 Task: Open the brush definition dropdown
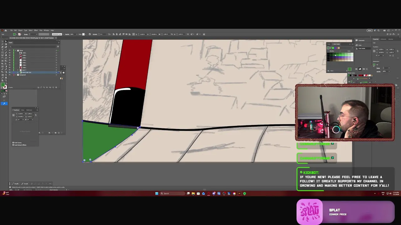pyautogui.click(x=63, y=34)
